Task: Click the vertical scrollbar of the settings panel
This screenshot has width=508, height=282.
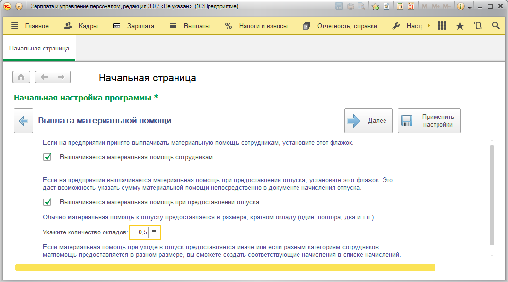Action: [492, 195]
